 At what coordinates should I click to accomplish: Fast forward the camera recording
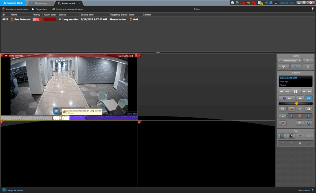[304, 91]
